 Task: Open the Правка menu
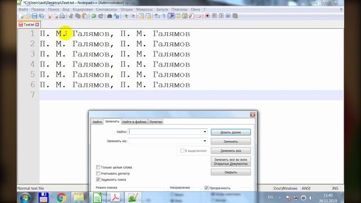38,10
